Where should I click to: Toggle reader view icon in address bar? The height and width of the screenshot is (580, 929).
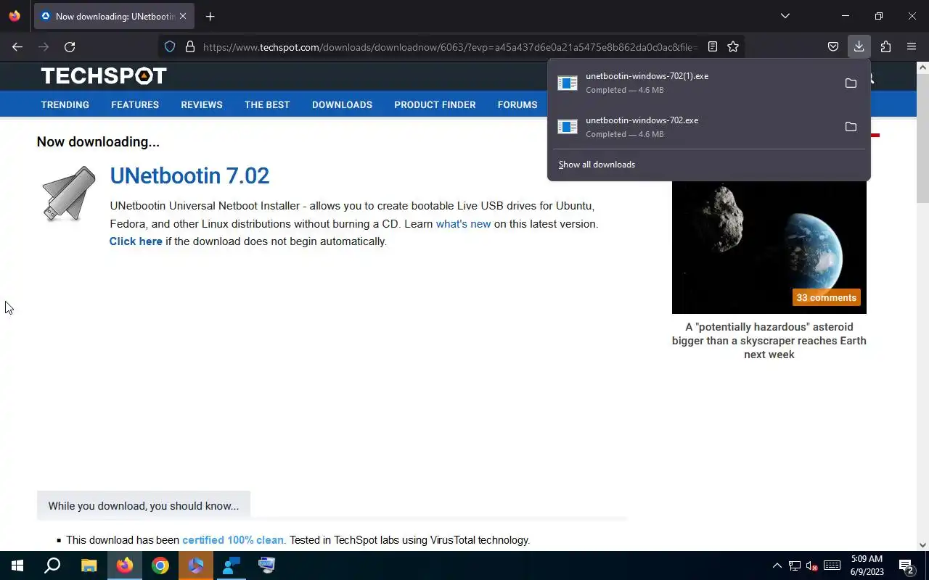pos(713,47)
